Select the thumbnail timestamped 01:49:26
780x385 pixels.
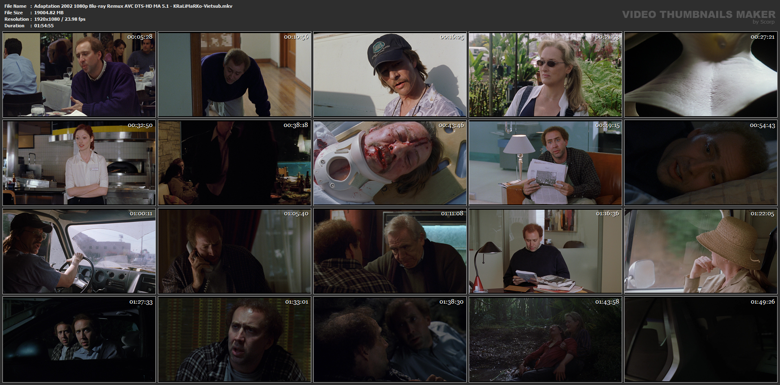click(x=701, y=339)
